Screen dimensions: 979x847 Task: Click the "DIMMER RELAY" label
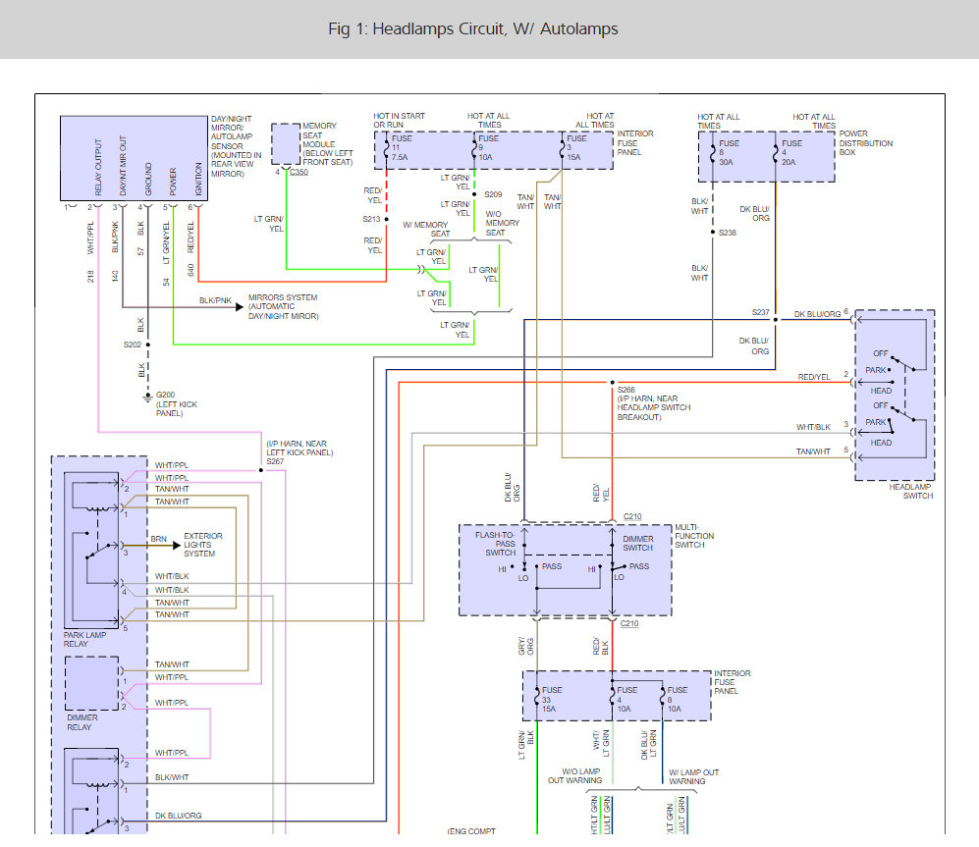click(82, 722)
